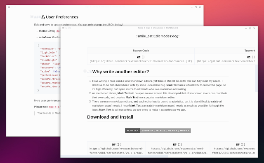Maximize the README.md window
Viewport: 264px width, 163px height.
click(250, 28)
